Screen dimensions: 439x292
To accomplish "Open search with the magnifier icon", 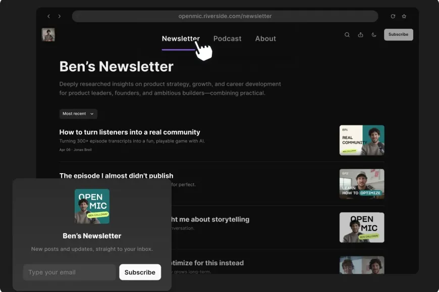I will click(347, 35).
